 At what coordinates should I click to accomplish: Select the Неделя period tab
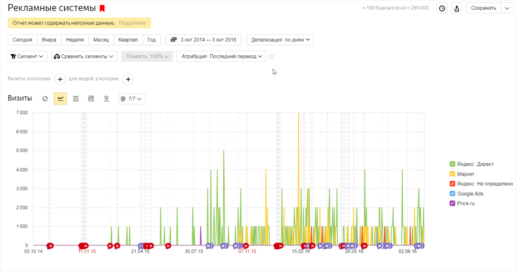tap(75, 40)
